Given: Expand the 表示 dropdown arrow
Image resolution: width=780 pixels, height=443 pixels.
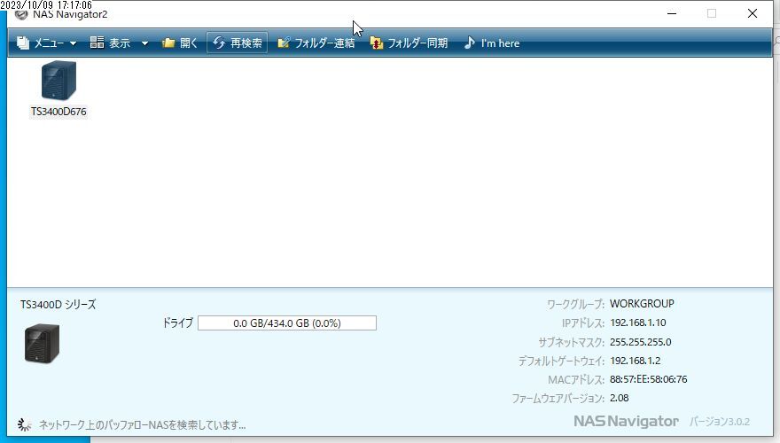Looking at the screenshot, I should click(144, 43).
